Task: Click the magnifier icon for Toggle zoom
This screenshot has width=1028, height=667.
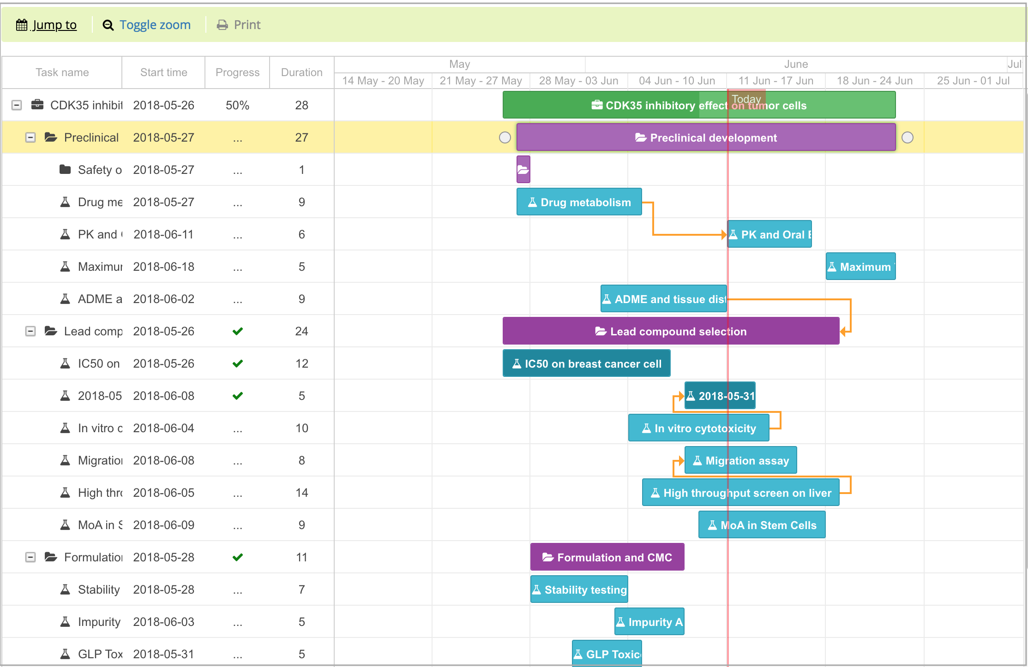Action: [x=108, y=25]
